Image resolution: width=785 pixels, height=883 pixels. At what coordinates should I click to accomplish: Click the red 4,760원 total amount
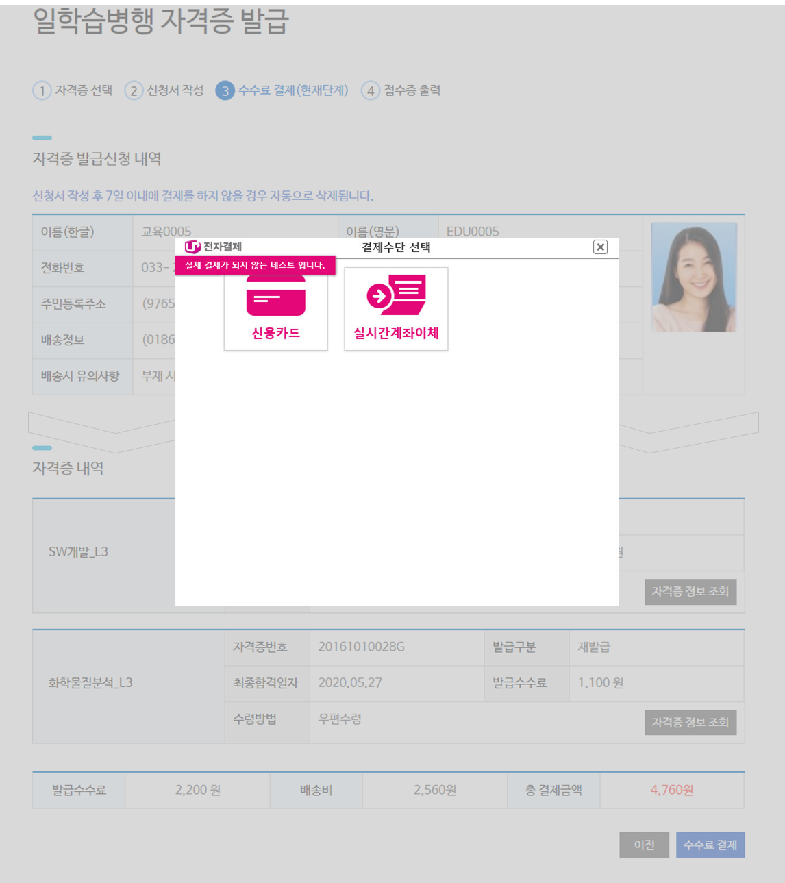tap(672, 790)
